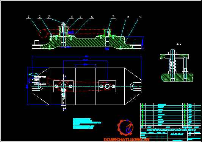
Task: Click part callout number 1
Action: [x=28, y=17]
